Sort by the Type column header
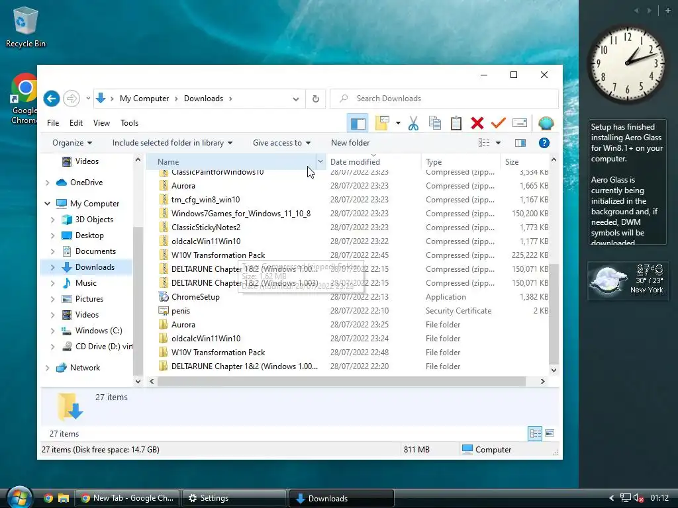 (x=461, y=162)
